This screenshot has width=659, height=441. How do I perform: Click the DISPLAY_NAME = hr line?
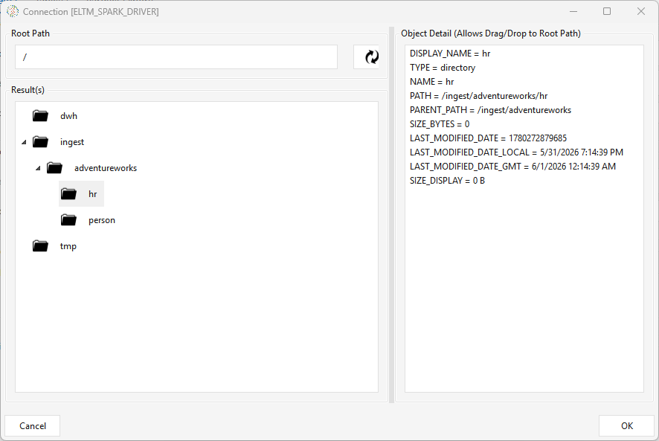[x=450, y=54]
